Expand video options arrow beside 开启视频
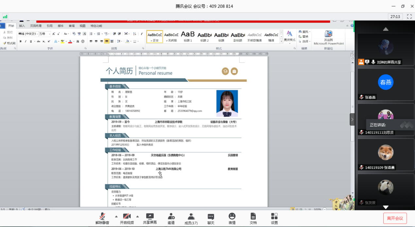 137,217
